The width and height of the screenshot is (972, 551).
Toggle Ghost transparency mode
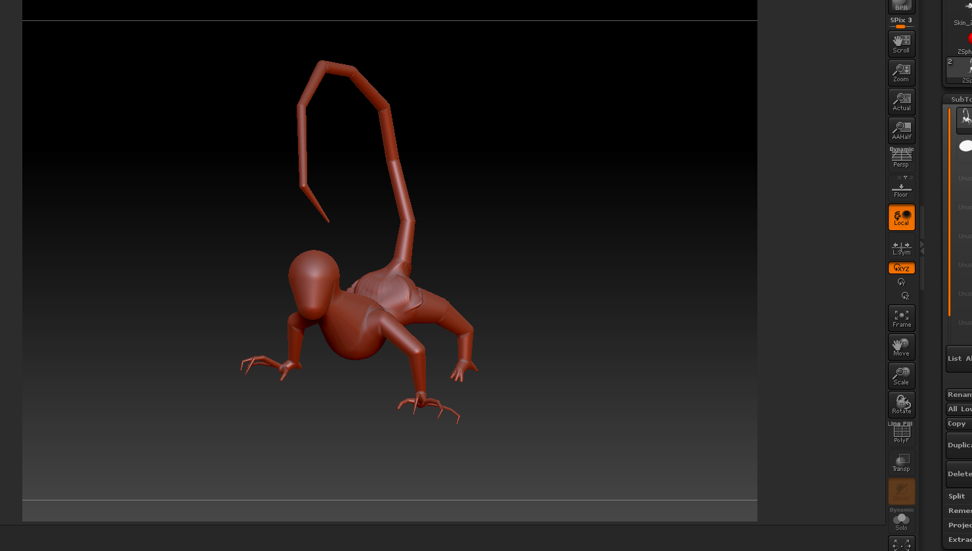(901, 491)
